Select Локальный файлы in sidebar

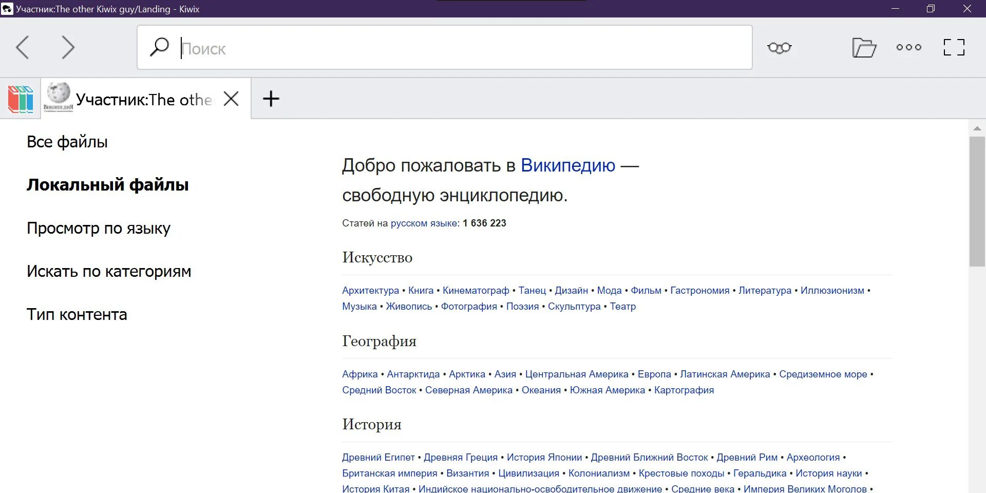coord(108,185)
